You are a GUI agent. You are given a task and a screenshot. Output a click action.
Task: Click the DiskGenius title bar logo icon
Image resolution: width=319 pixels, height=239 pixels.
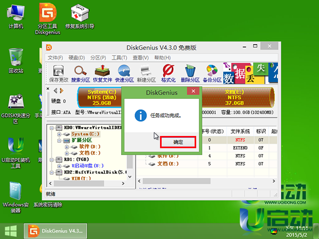[49, 48]
